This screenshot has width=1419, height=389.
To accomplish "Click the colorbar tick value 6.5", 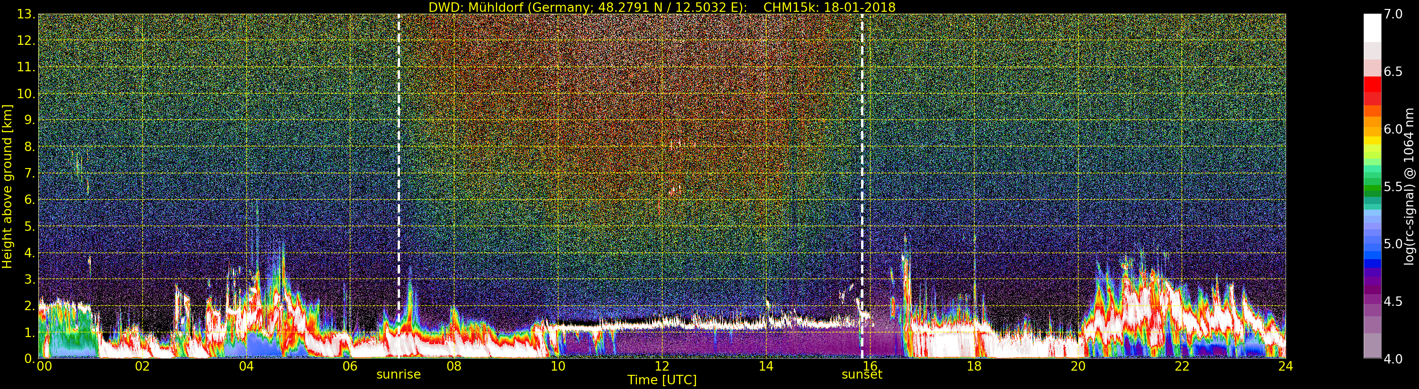I will point(1393,72).
